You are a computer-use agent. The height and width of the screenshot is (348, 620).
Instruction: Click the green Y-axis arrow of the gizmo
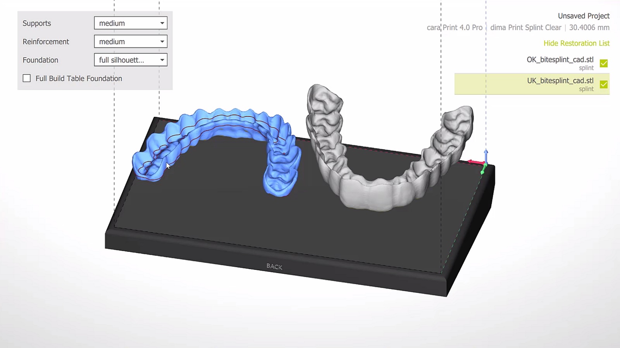coord(483,169)
